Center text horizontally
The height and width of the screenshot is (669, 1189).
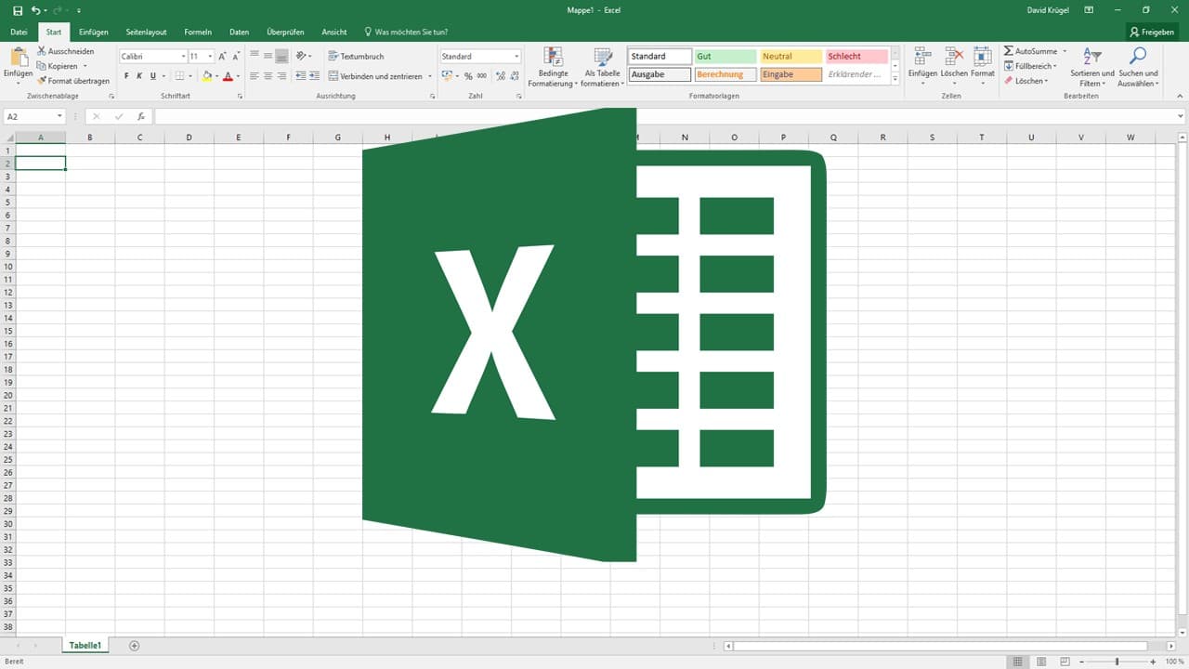point(268,76)
